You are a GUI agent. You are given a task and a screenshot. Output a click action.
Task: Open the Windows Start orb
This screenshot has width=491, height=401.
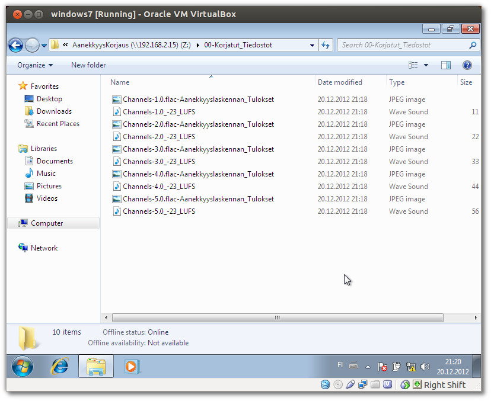(23, 366)
